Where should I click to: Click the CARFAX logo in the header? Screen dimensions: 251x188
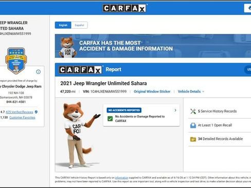[x=124, y=8]
